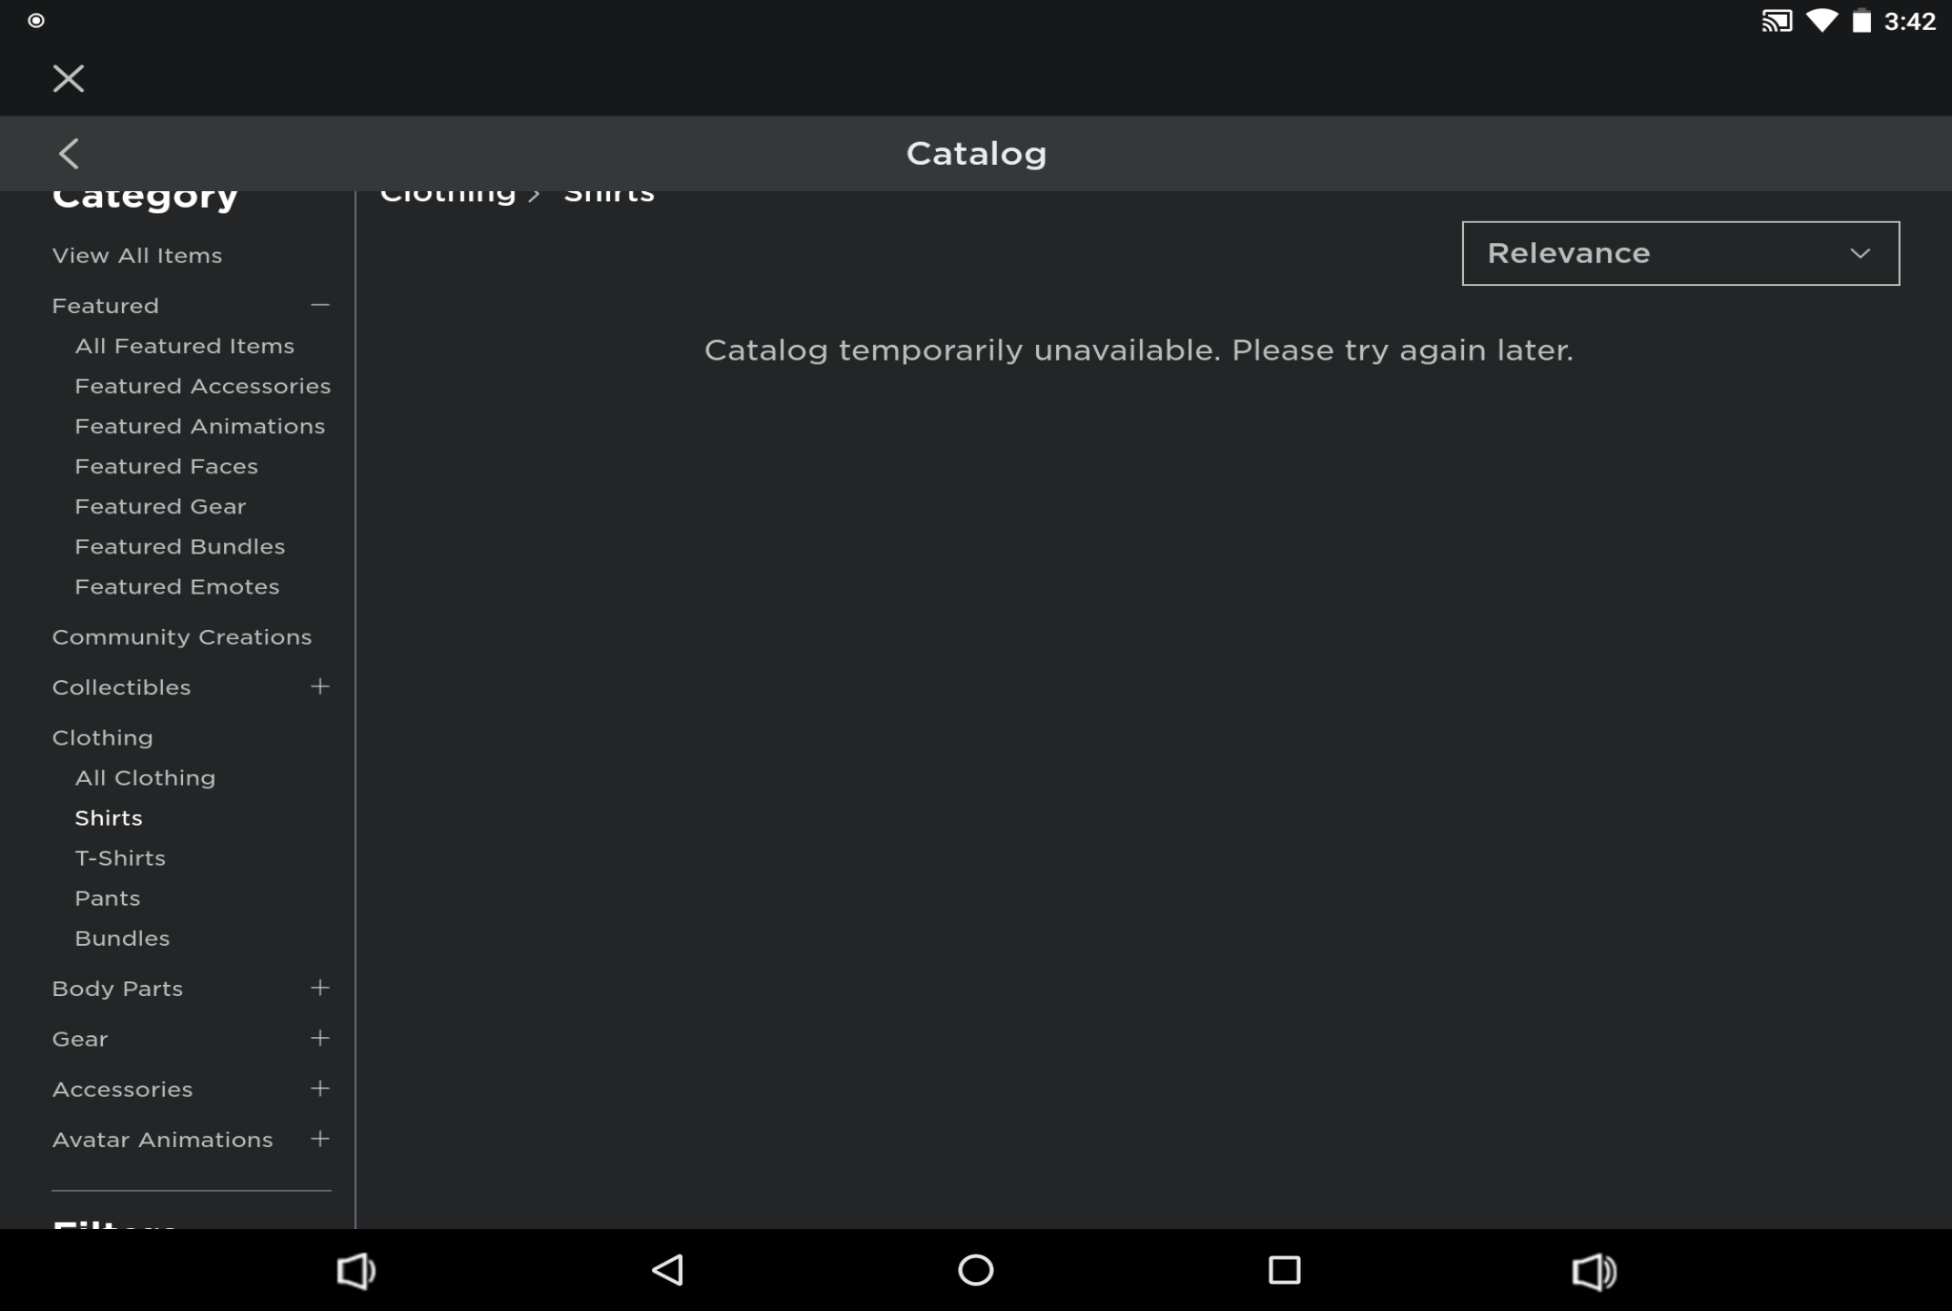Viewport: 1952px width, 1311px height.
Task: Select Pants in the Clothing list
Action: coord(107,898)
